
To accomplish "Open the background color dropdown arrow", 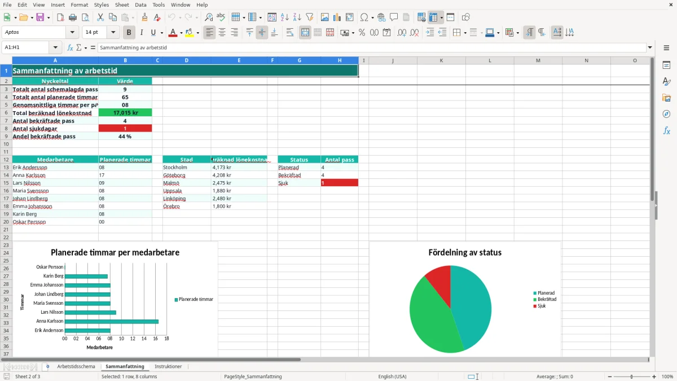I will (x=197, y=33).
